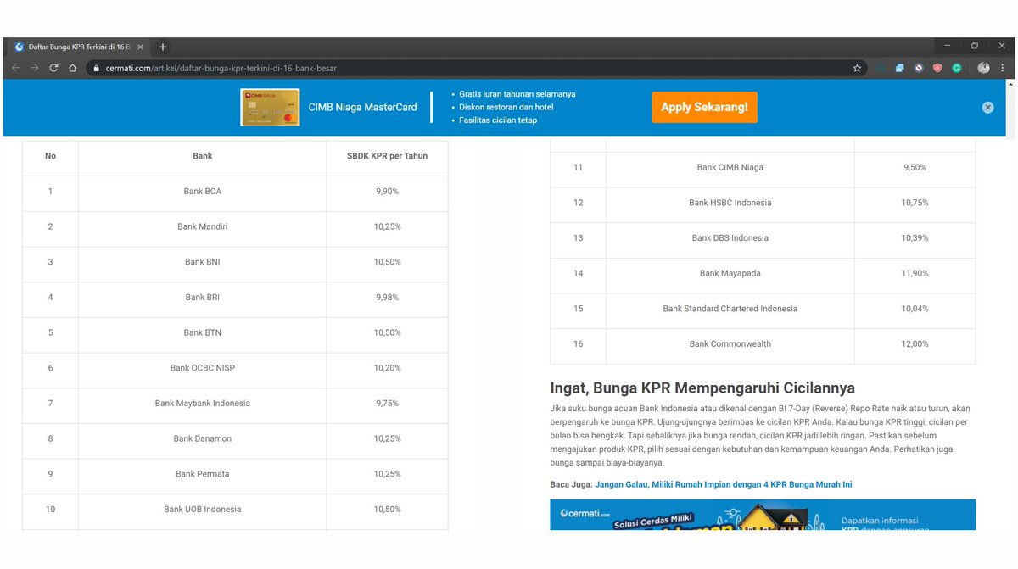Click the 10,04% rate for Standard Chartered
This screenshot has width=1018, height=569.
pyautogui.click(x=915, y=309)
